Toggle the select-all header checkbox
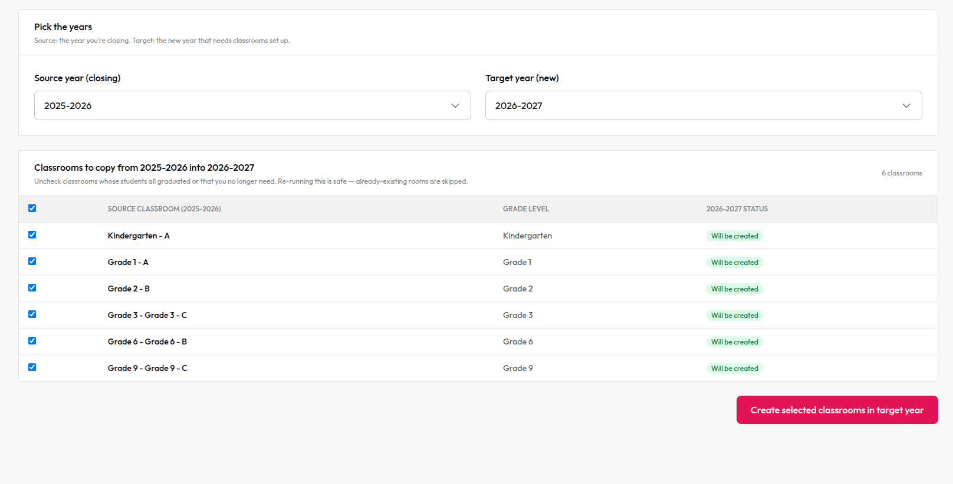 32,208
